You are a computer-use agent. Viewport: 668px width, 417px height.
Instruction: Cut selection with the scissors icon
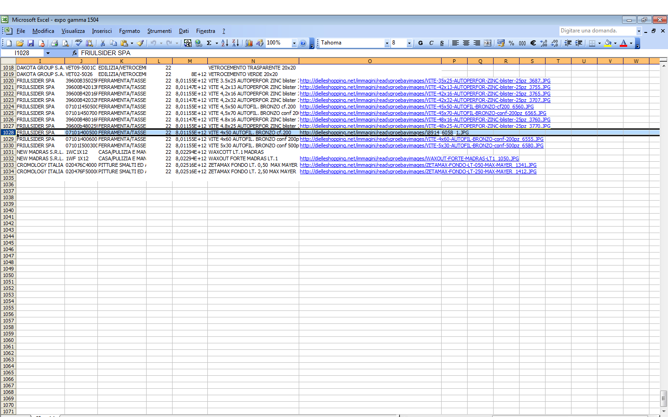103,43
